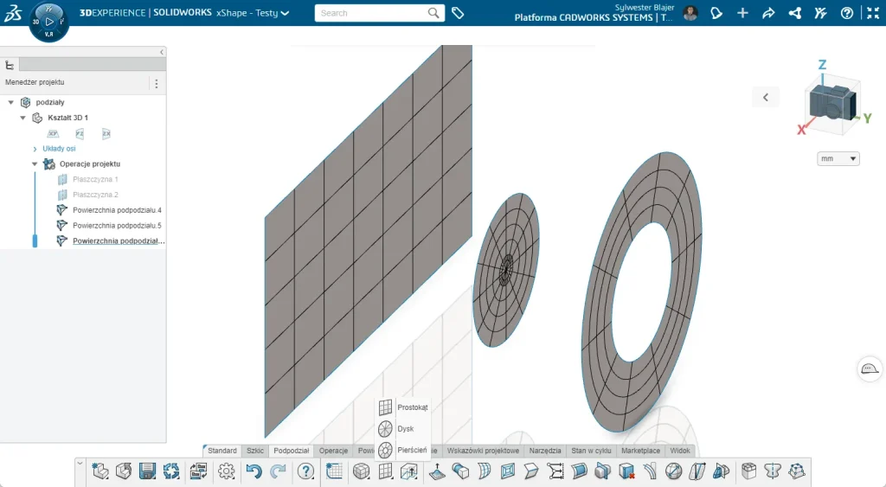Click the flat grid primitive toolbar icon
Screen dimensions: 886x487
tap(385, 471)
